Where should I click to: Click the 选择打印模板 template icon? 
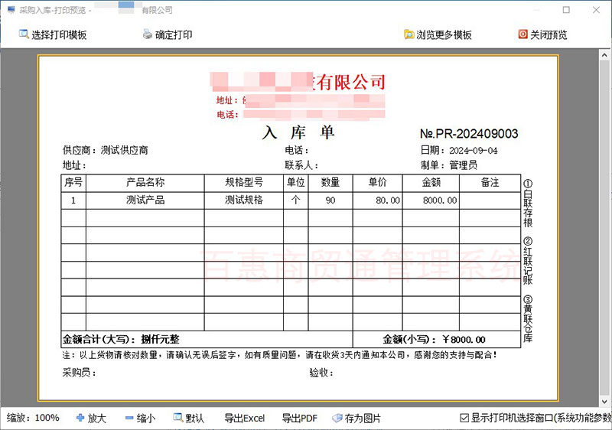click(23, 34)
